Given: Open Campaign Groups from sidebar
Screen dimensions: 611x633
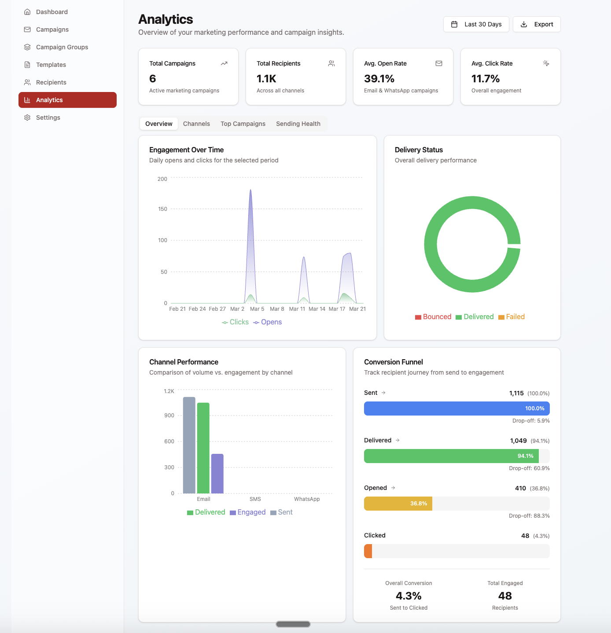Looking at the screenshot, I should point(67,47).
